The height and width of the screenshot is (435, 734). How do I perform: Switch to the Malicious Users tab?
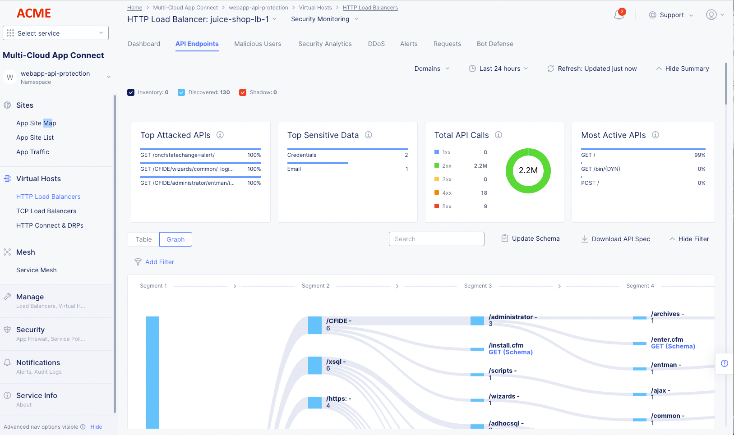[x=258, y=44]
